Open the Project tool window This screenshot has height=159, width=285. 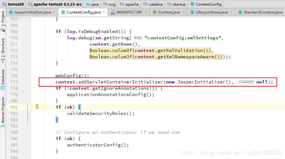3,21
